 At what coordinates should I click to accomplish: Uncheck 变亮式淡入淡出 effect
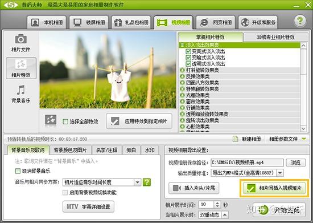coord(188,51)
